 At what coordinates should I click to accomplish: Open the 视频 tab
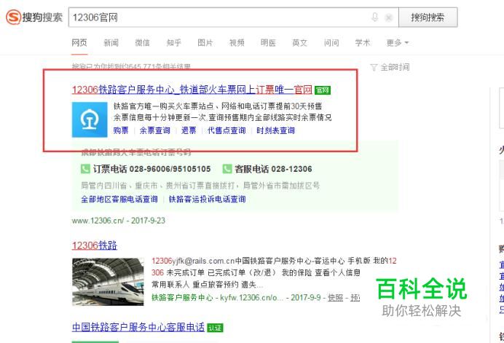pyautogui.click(x=237, y=43)
